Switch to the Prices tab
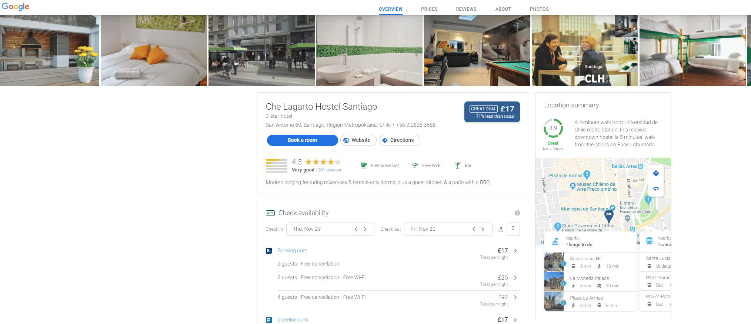 coord(429,9)
